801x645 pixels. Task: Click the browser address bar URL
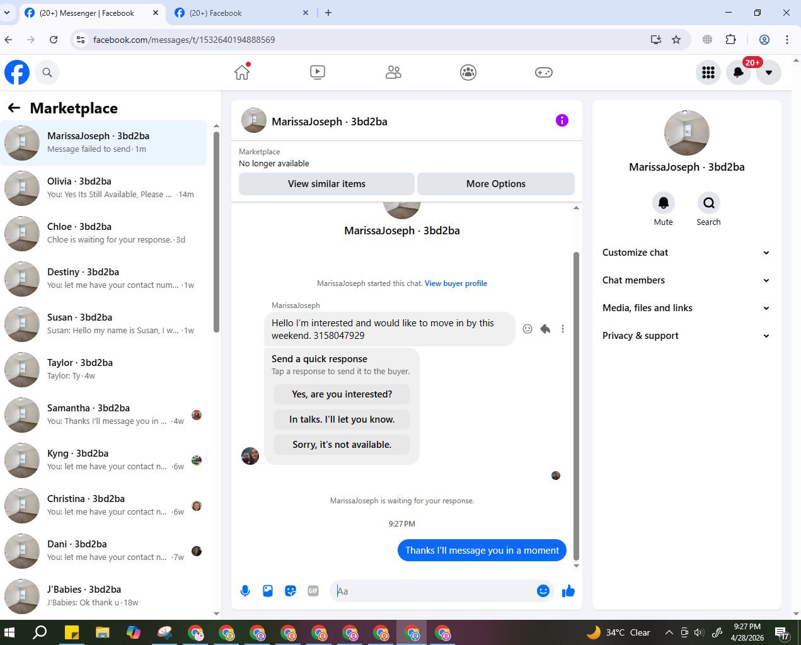[184, 40]
